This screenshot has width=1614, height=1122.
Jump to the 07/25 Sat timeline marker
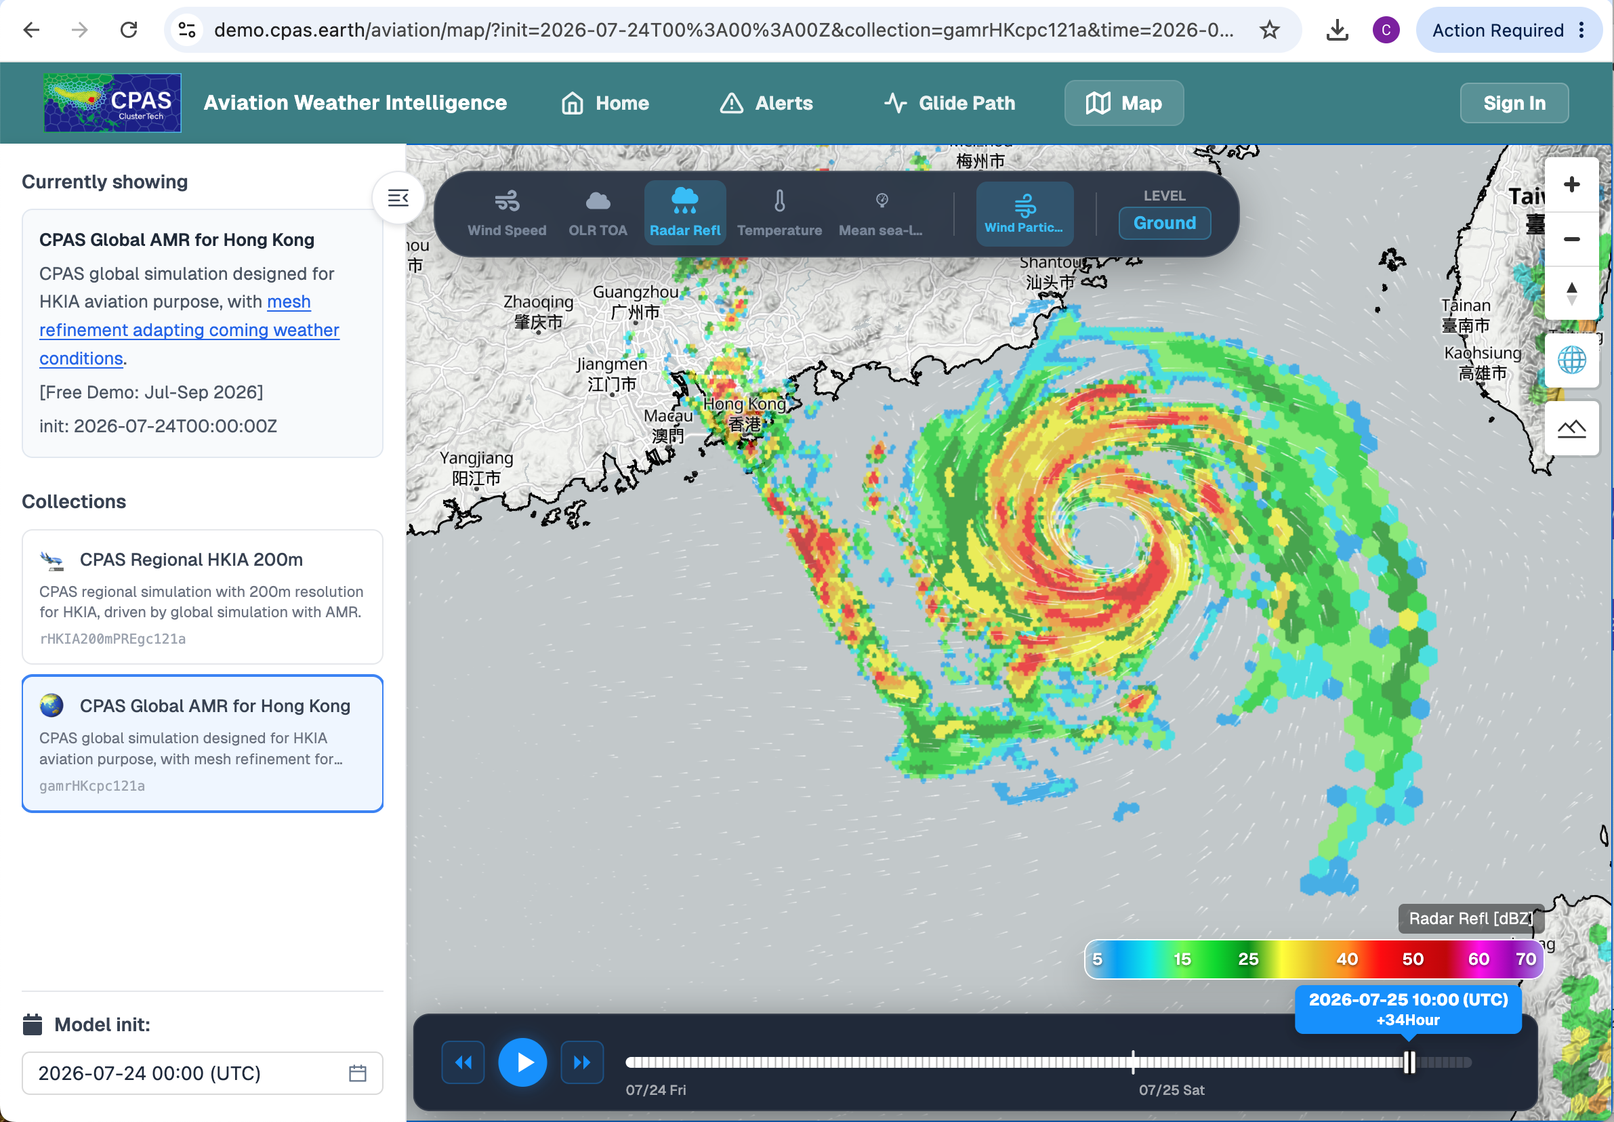(1133, 1062)
